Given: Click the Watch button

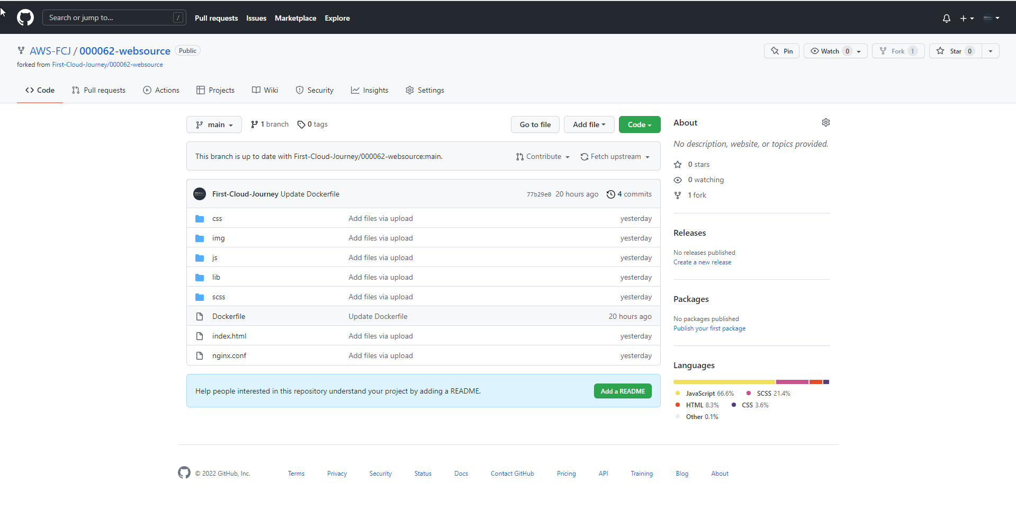Looking at the screenshot, I should coord(835,51).
